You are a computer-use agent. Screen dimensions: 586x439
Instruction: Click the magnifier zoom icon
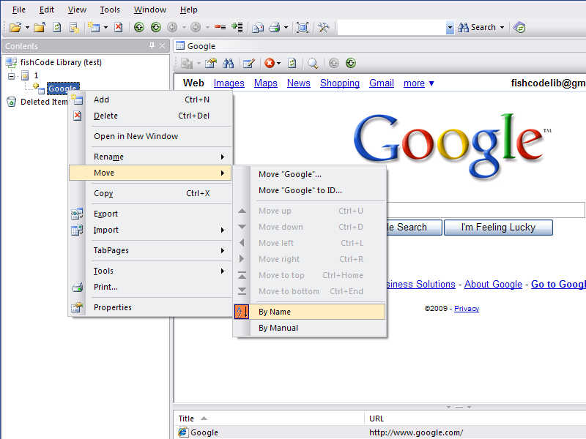[313, 63]
